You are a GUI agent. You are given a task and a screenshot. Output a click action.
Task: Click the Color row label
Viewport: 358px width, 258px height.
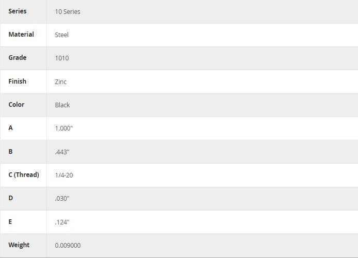[x=17, y=104]
